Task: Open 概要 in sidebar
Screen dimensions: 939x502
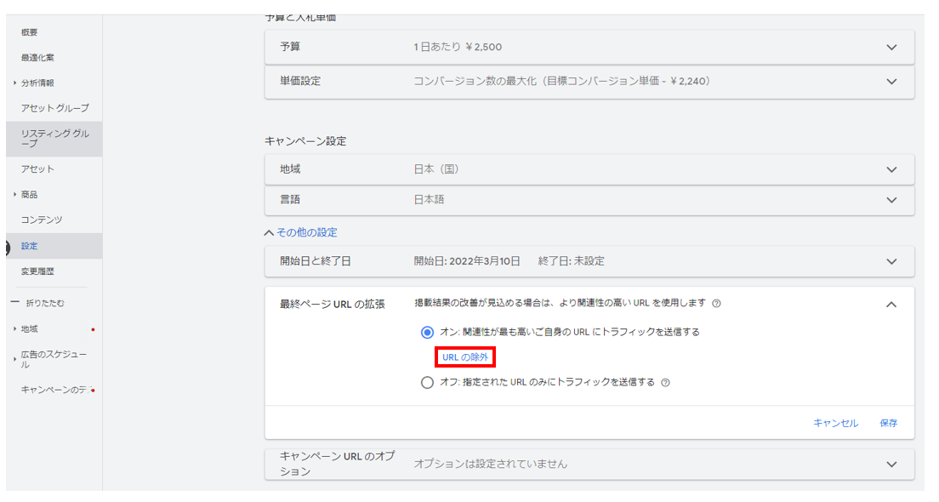Action: click(x=29, y=32)
